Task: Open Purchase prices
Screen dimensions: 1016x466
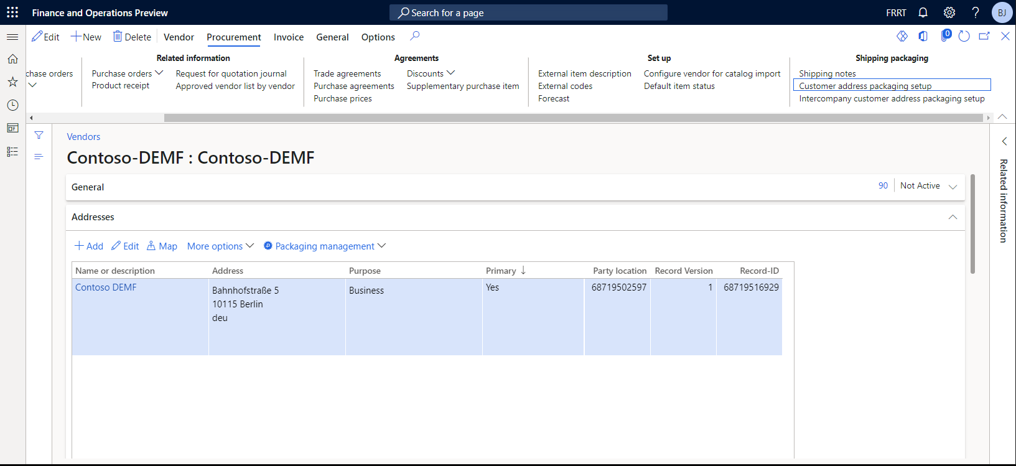Action: click(x=343, y=98)
